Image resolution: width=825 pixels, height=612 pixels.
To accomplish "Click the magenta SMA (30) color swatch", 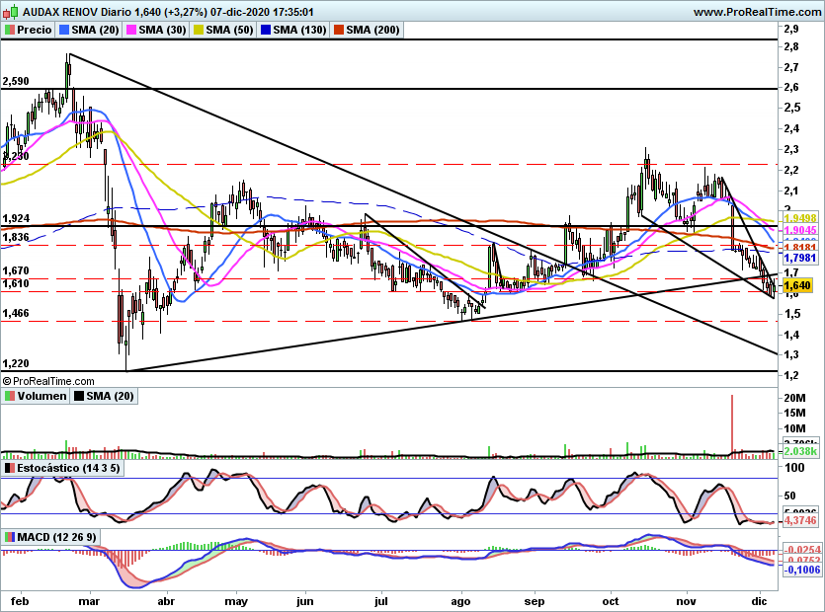I will (131, 30).
